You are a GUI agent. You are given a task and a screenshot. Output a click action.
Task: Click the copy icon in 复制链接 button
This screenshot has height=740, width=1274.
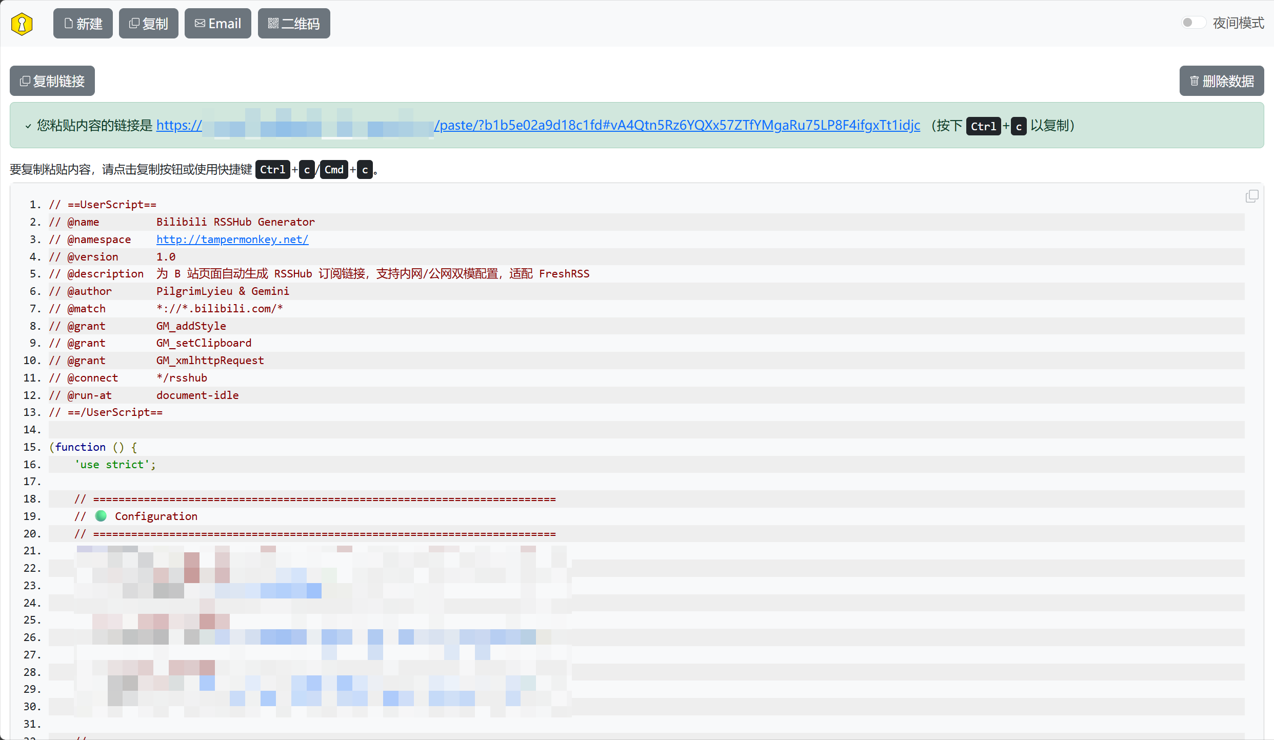[x=25, y=81]
